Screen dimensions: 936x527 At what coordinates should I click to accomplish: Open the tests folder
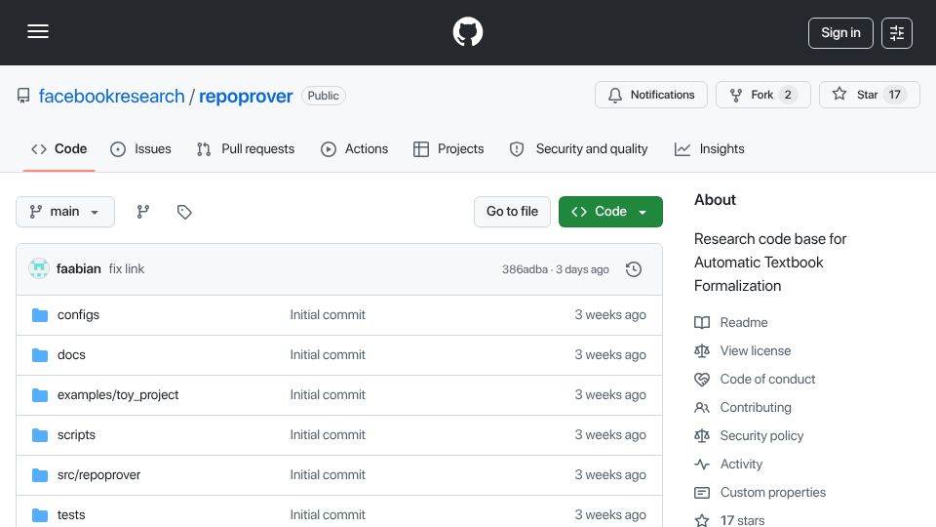click(x=71, y=515)
